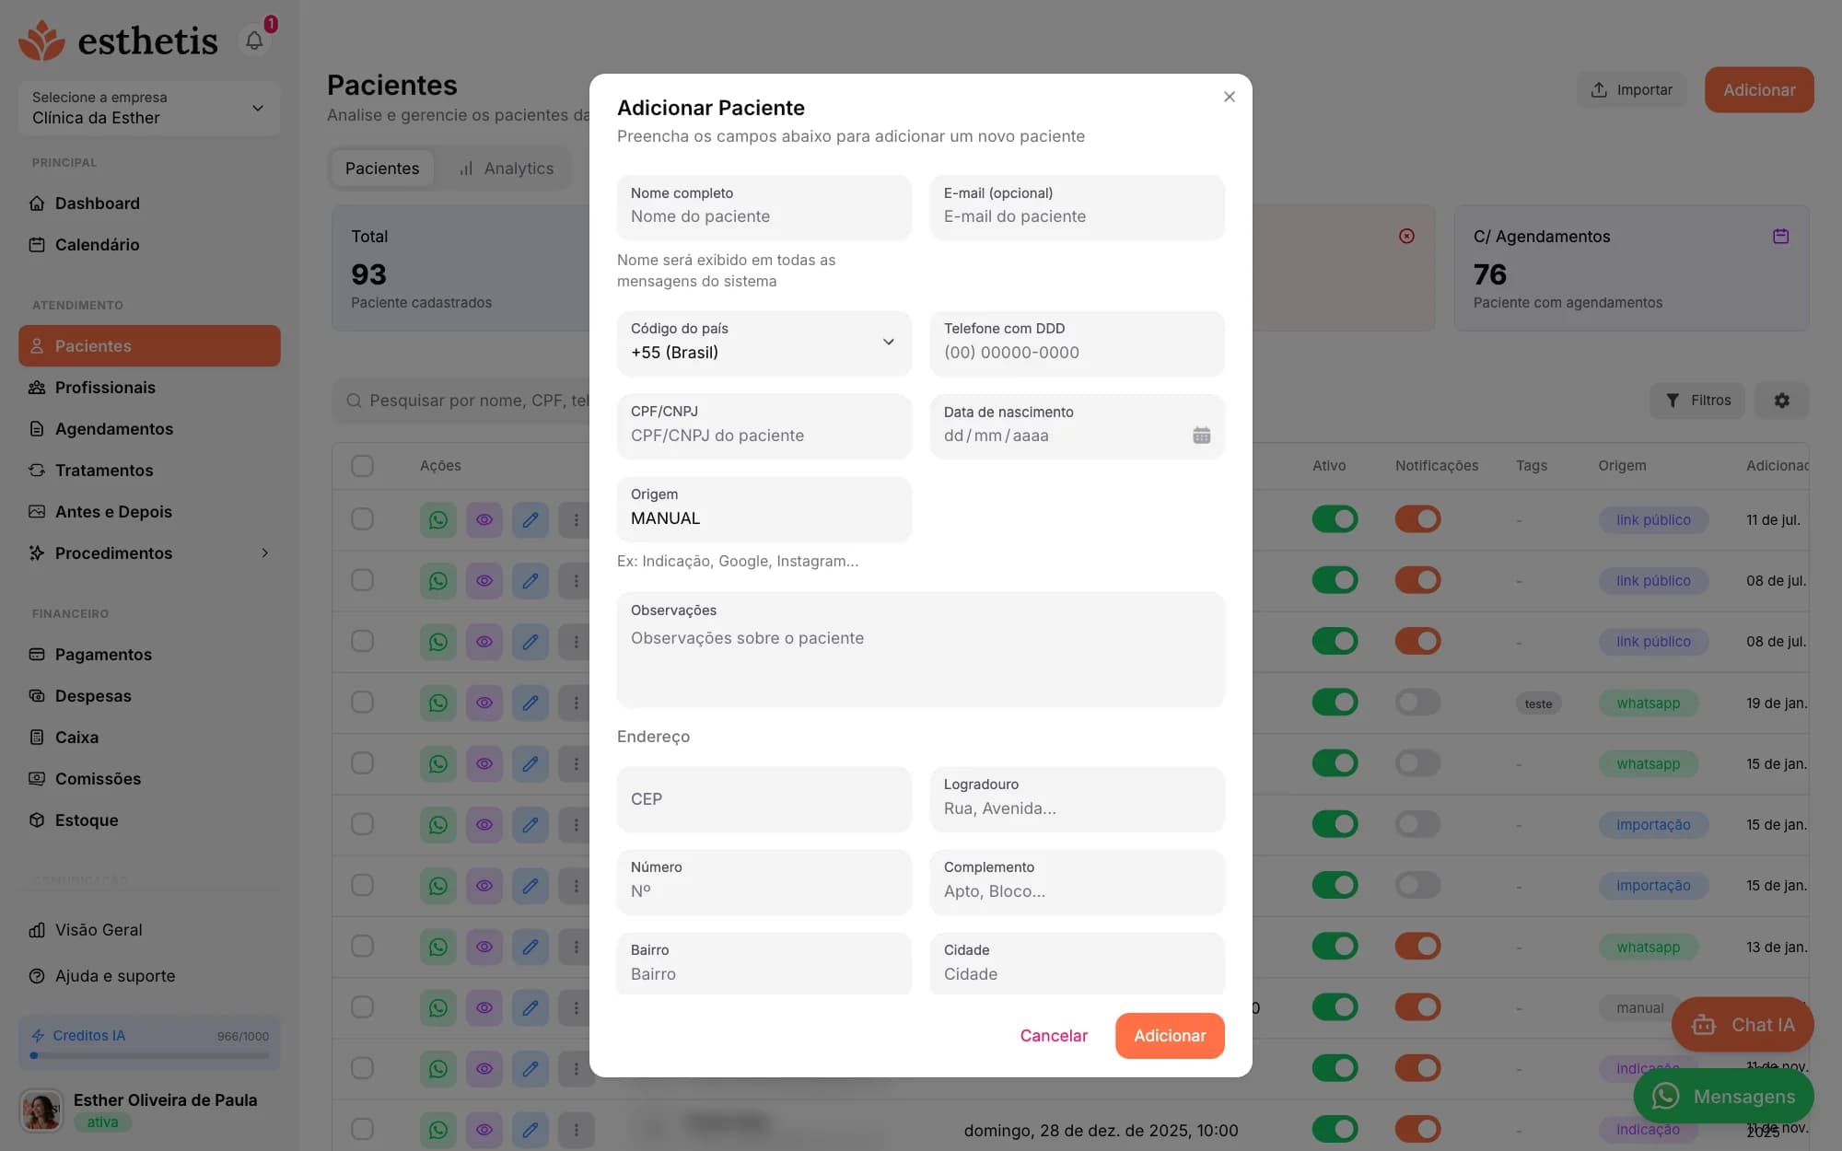
Task: Expand the Selecione a empresa selector
Action: tap(149, 108)
